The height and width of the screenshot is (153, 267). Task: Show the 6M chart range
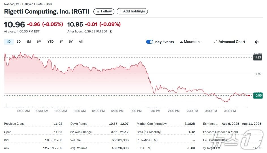[x=39, y=41]
